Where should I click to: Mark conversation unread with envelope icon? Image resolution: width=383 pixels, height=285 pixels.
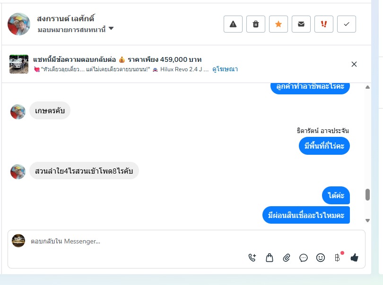301,24
